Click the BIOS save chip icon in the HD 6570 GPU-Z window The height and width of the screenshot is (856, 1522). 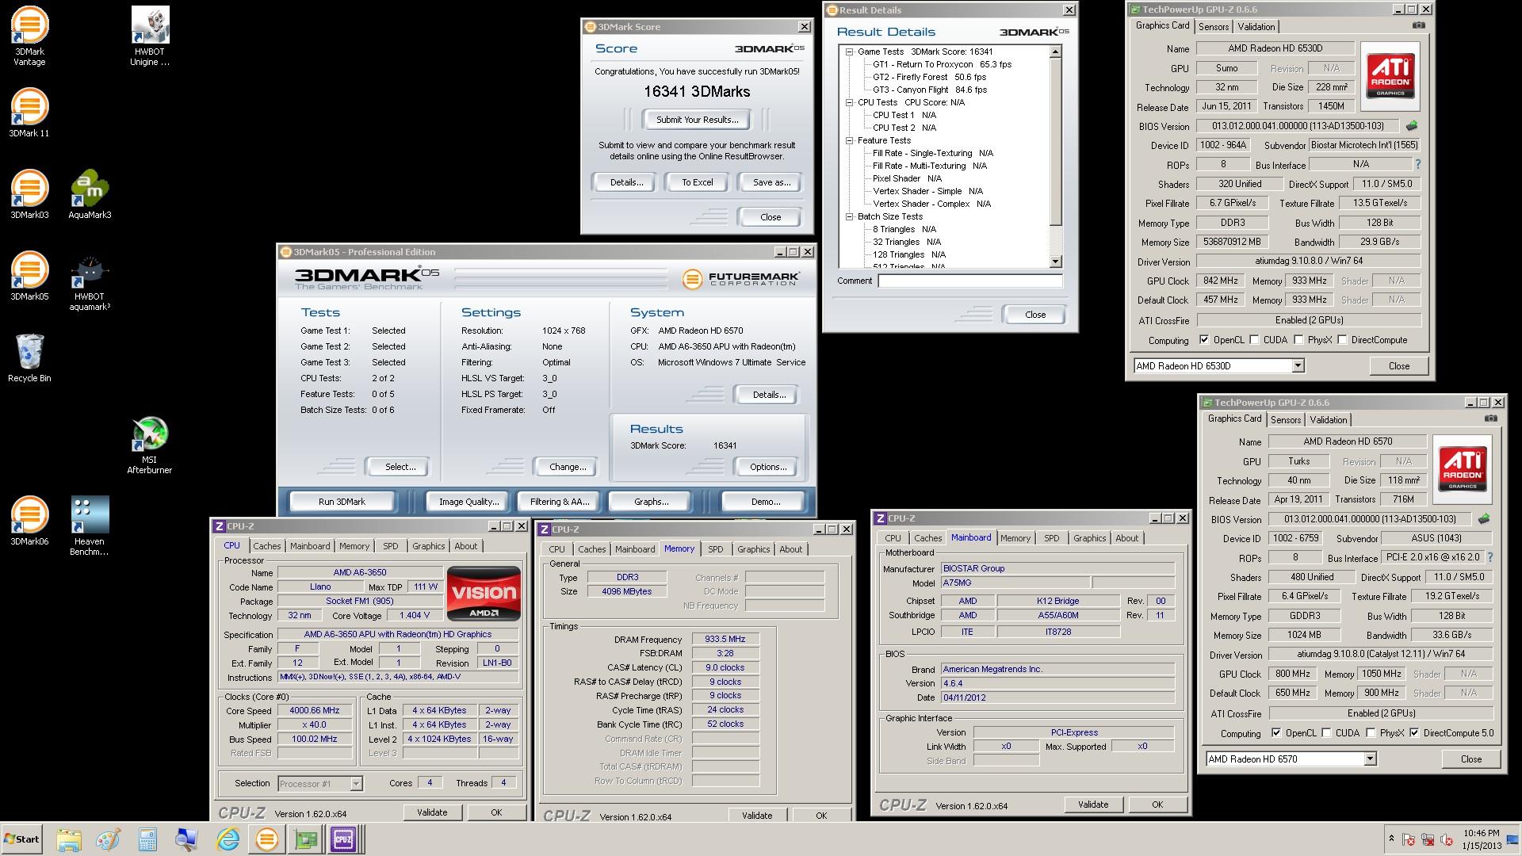[1484, 519]
